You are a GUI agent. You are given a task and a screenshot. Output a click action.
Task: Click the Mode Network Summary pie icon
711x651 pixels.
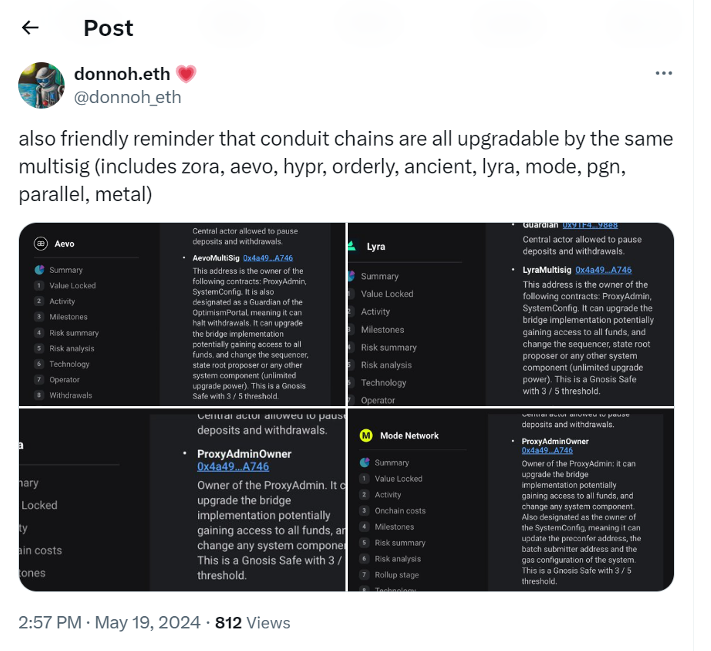pos(365,462)
